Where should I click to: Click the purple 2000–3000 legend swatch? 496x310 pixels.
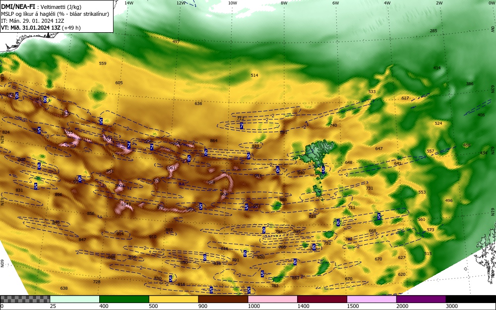[421, 299]
